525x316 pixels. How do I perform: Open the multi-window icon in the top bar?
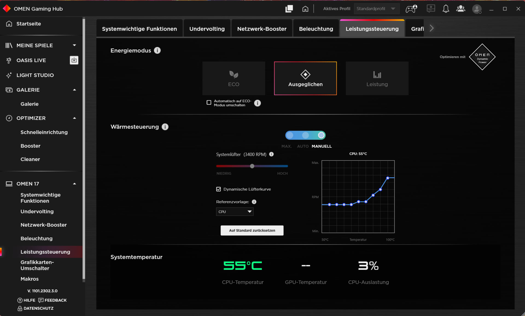point(289,9)
